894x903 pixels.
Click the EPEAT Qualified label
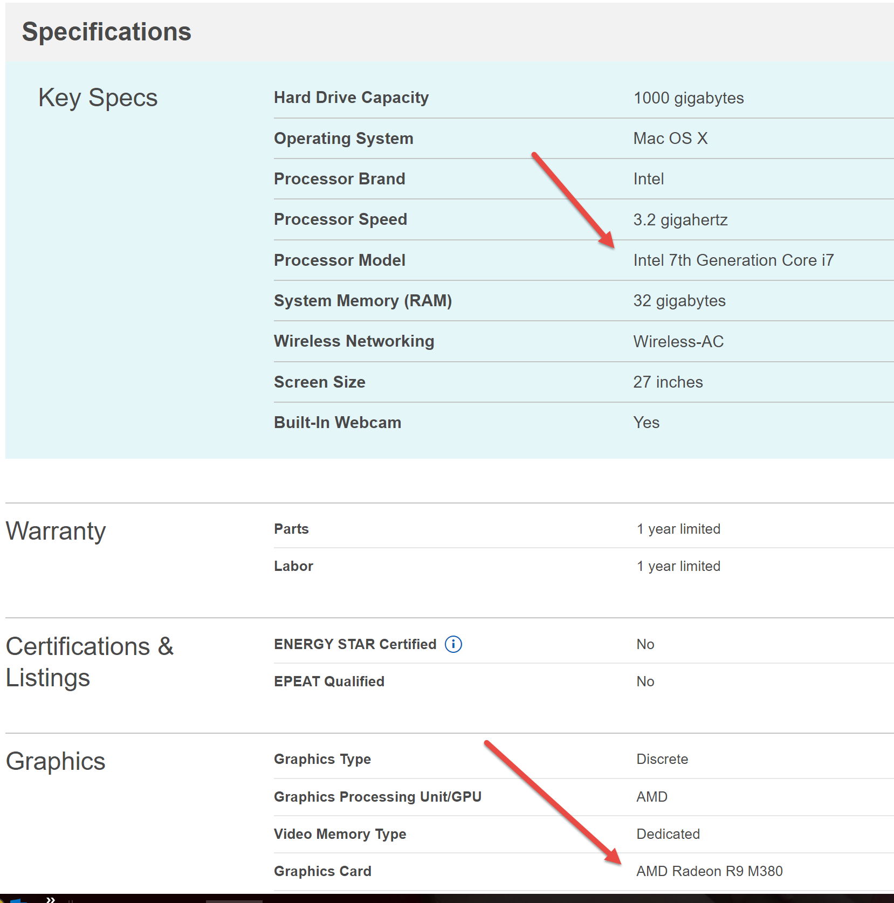click(x=329, y=681)
